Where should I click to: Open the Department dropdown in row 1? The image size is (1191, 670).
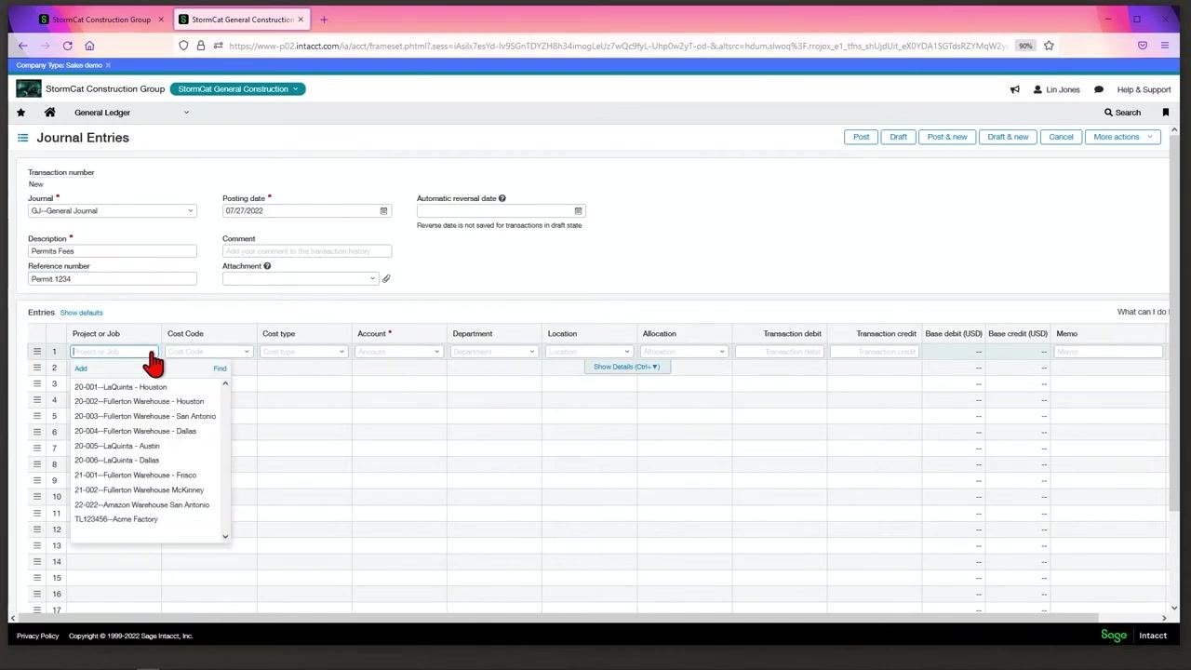pyautogui.click(x=532, y=352)
